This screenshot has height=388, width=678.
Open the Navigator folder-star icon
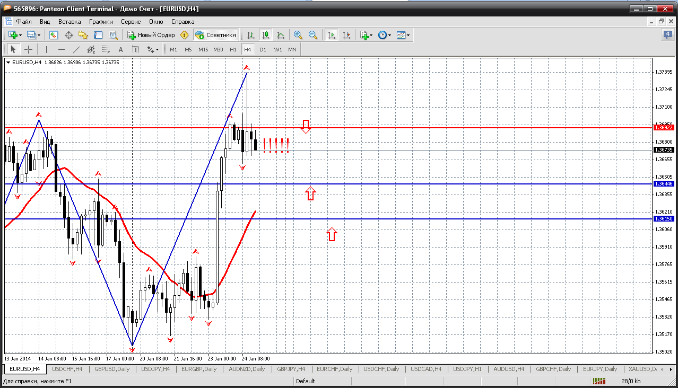(83, 35)
